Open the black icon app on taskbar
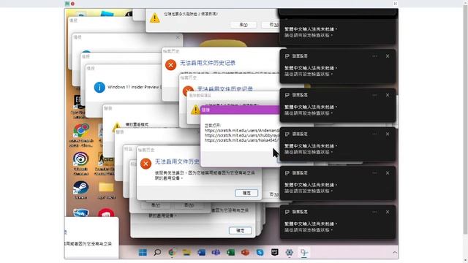The height and width of the screenshot is (263, 468). 275,253
